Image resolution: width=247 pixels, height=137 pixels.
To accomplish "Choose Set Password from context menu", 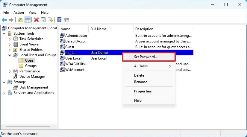I will click(149, 57).
